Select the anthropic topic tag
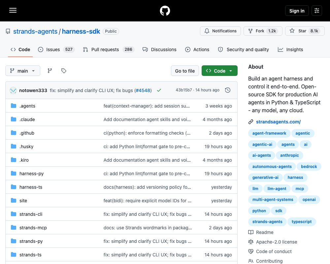The image size is (330, 264). tap(289, 155)
